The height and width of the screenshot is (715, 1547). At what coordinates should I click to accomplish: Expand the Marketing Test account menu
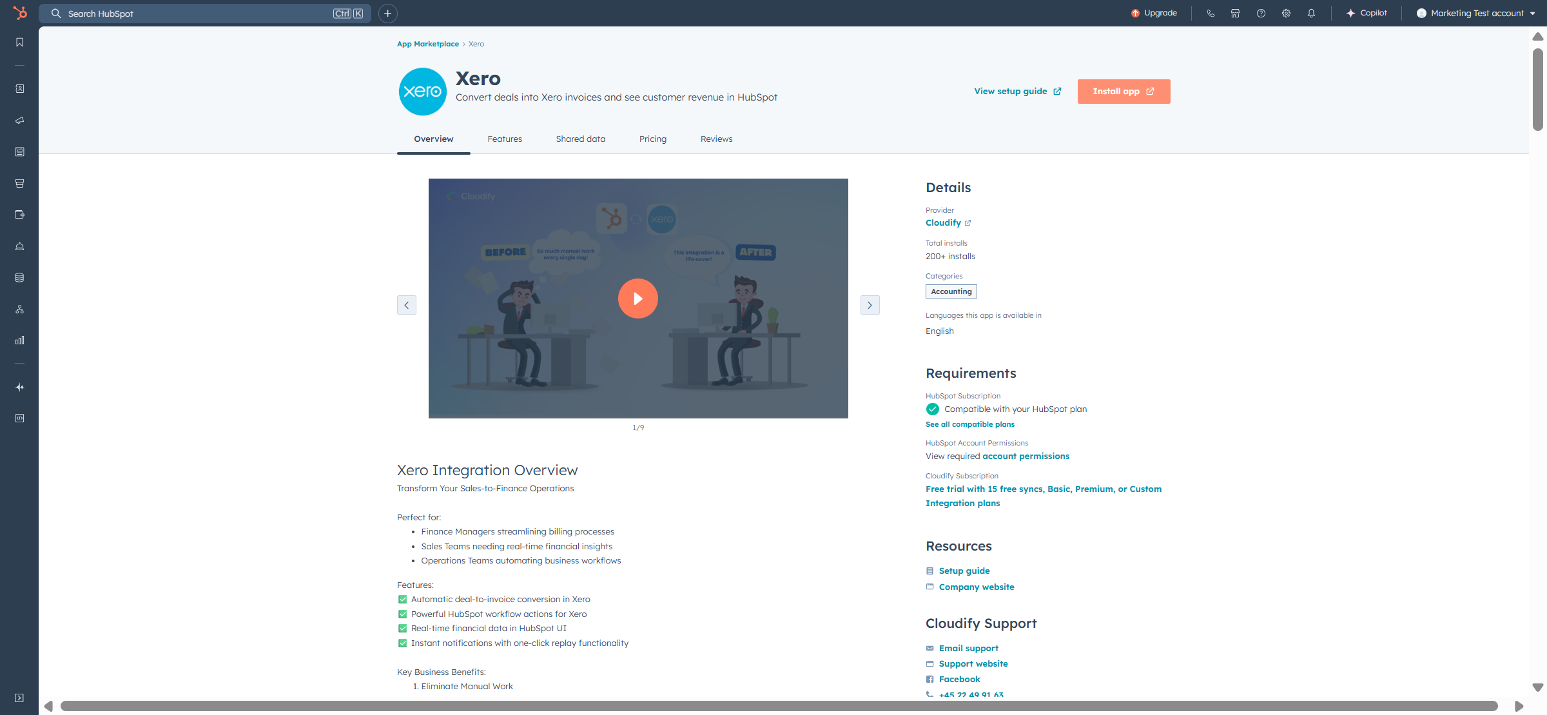click(1476, 14)
